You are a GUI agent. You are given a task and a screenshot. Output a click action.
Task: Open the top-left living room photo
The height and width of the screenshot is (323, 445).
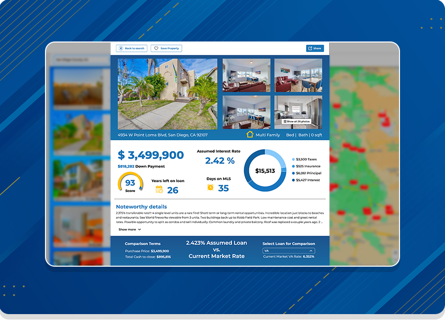246,76
